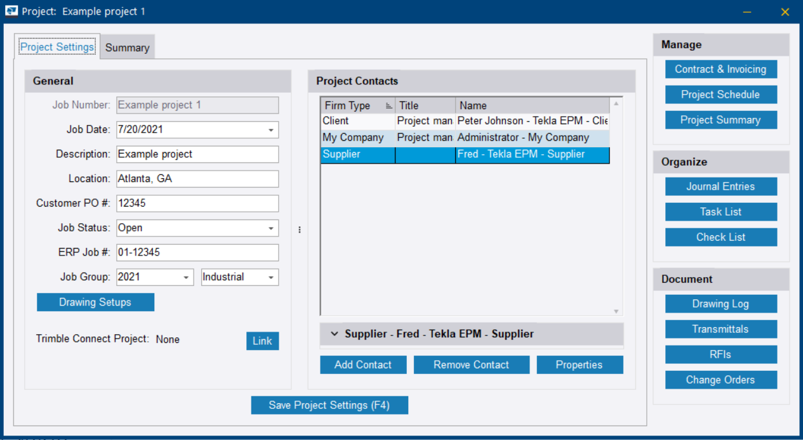Save the project settings

(x=329, y=404)
